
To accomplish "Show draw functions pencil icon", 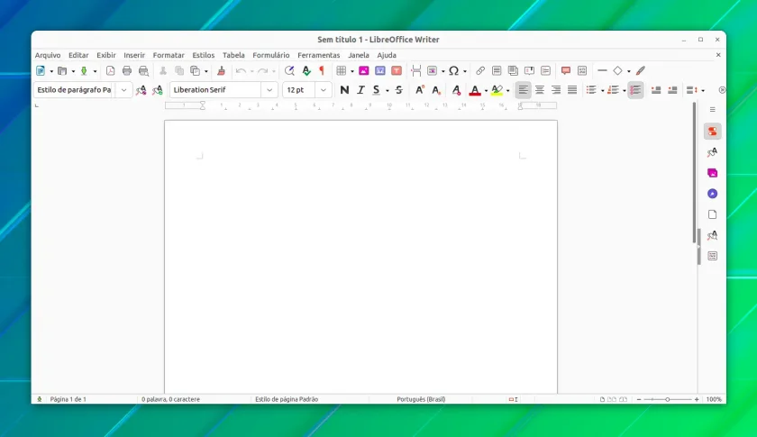I will click(640, 71).
